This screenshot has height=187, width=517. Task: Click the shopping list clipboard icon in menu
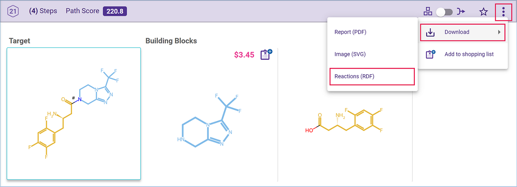click(431, 54)
